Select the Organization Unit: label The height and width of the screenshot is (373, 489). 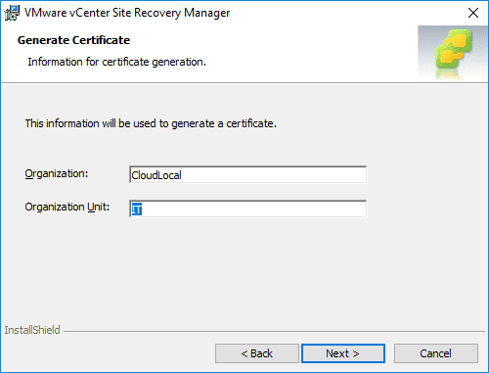[67, 207]
